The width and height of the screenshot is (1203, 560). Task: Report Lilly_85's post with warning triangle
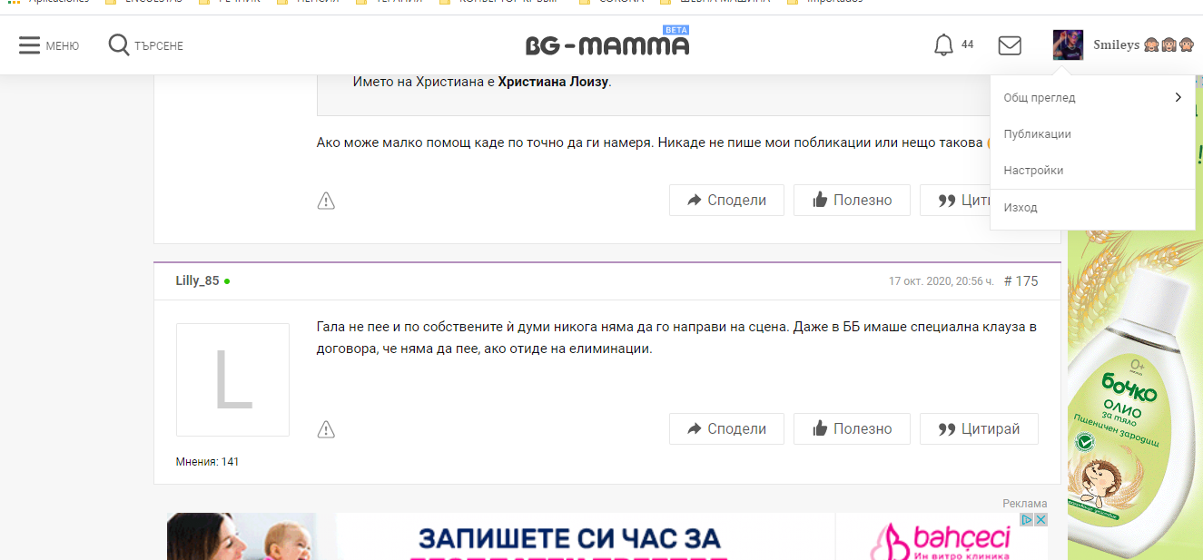pyautogui.click(x=326, y=429)
